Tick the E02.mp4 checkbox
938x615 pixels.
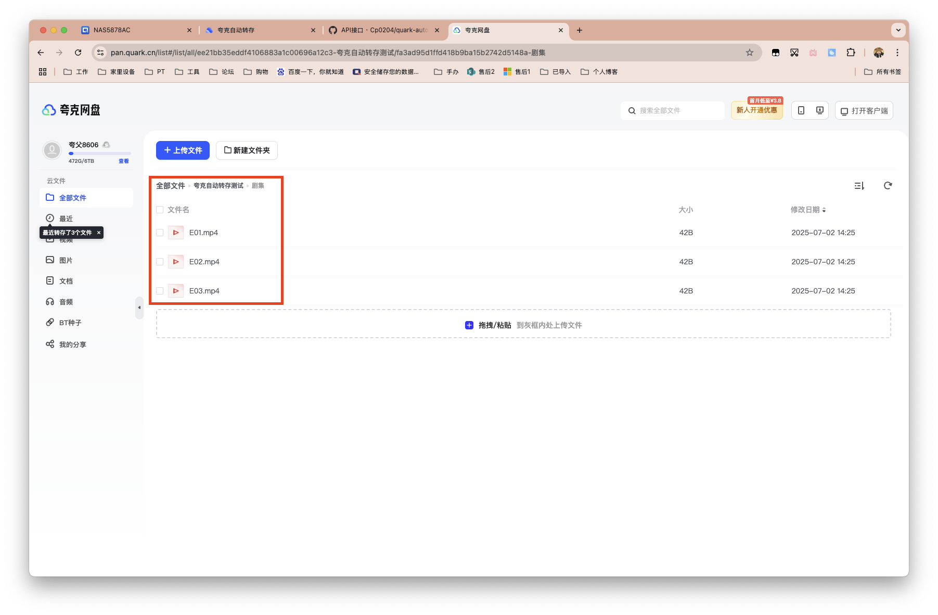pyautogui.click(x=160, y=262)
